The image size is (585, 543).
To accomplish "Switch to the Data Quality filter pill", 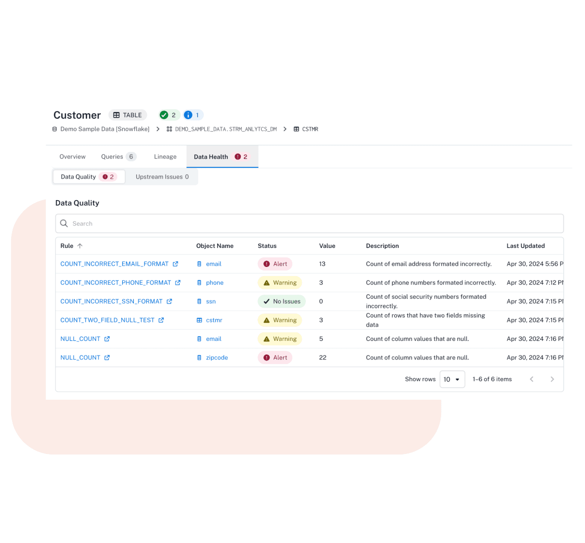I will [89, 176].
